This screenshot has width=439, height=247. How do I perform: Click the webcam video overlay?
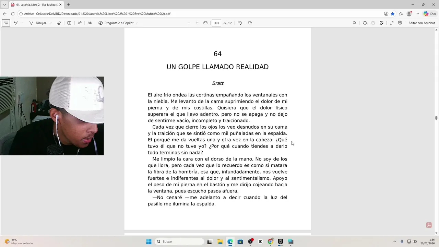point(52,116)
